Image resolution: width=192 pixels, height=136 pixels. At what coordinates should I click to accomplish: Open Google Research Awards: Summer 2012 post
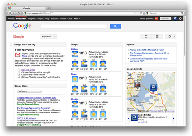coord(37,98)
